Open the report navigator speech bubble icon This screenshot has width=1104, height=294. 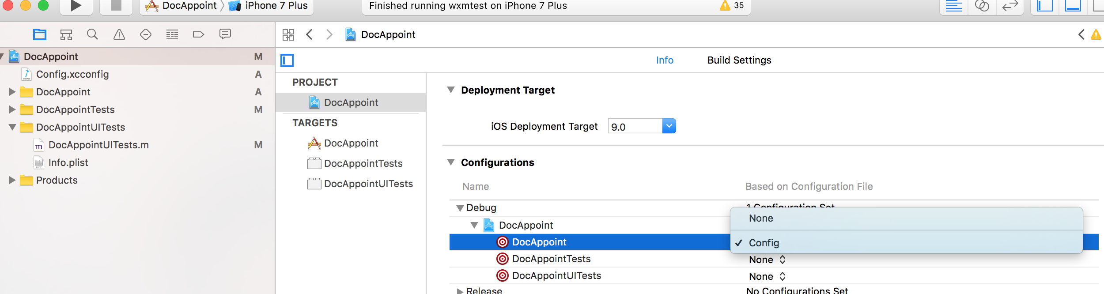click(x=225, y=34)
